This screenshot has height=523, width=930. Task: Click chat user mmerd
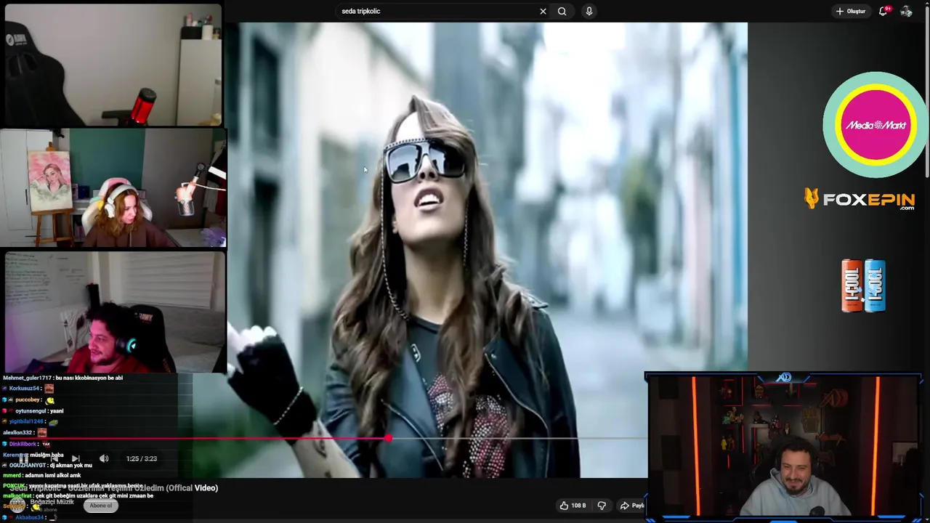coord(12,476)
